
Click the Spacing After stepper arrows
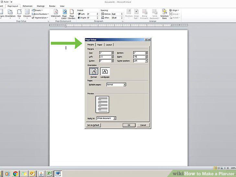[122, 18]
